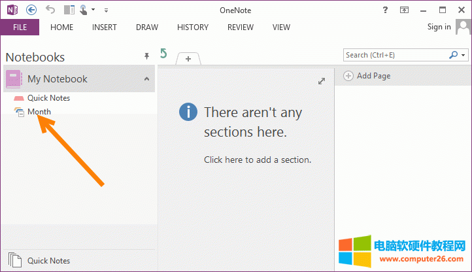Click the user account avatar icon

coord(464,27)
